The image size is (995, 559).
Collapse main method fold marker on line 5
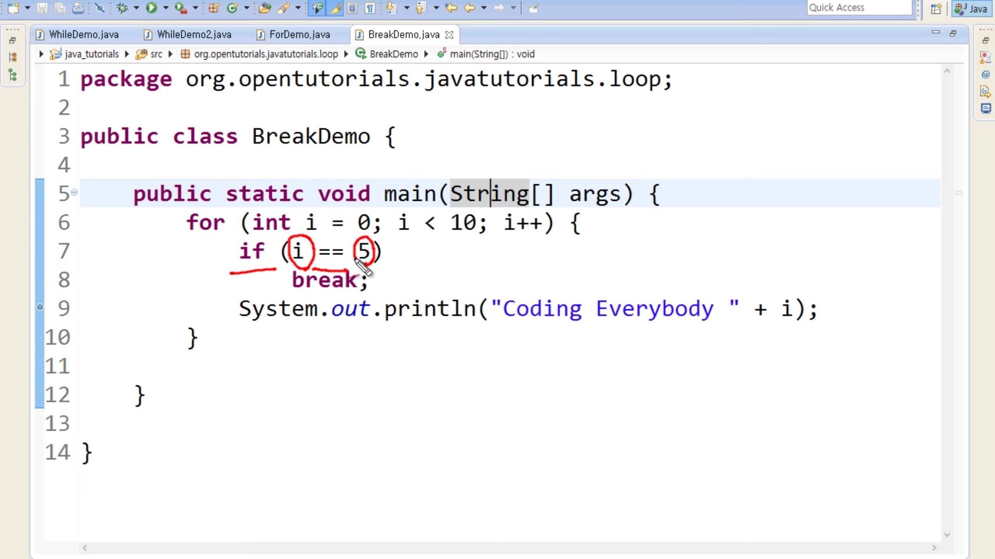point(74,192)
